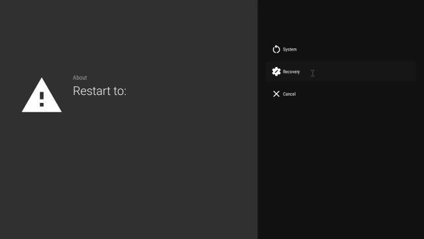424x239 pixels.
Task: Select the highlighted Recovery row
Action: tap(341, 72)
